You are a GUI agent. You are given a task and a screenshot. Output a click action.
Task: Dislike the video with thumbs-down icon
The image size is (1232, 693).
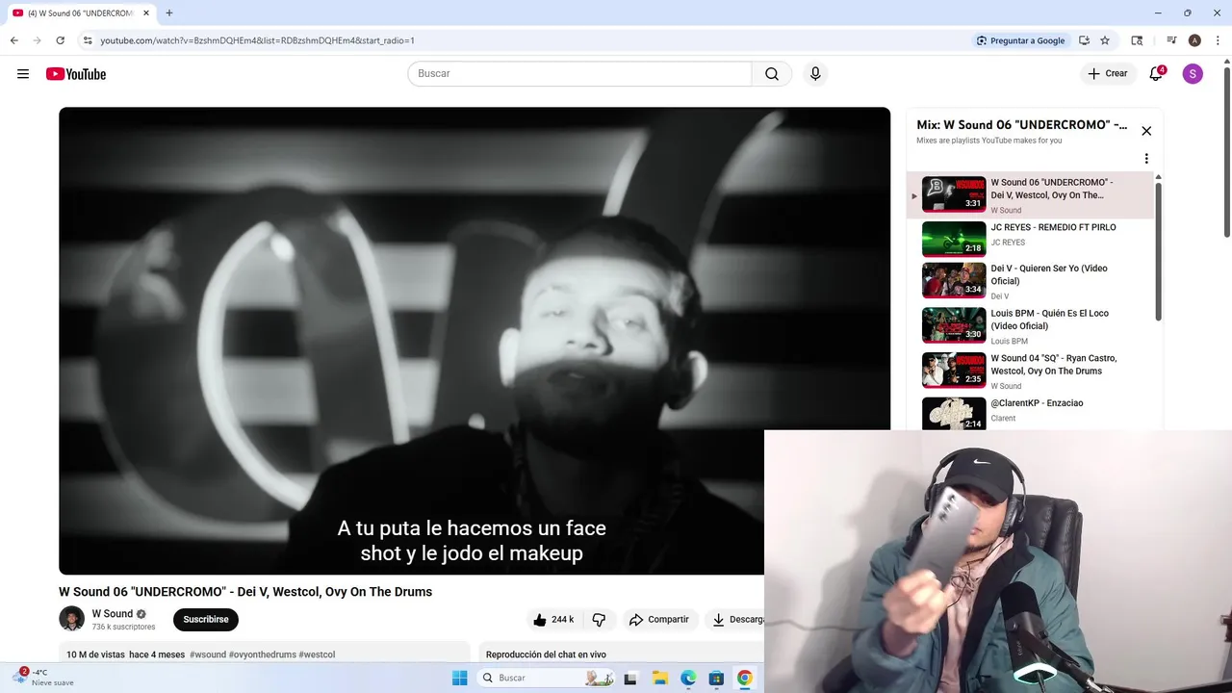click(599, 620)
